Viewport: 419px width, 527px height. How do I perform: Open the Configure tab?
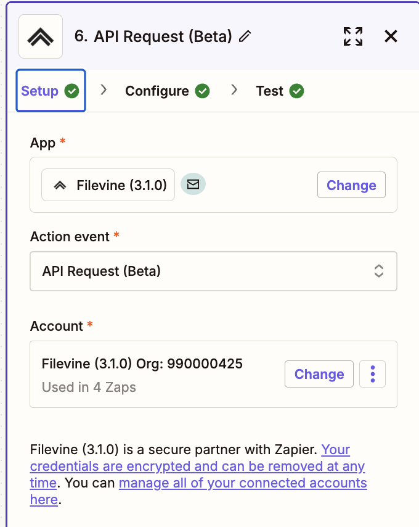(157, 91)
